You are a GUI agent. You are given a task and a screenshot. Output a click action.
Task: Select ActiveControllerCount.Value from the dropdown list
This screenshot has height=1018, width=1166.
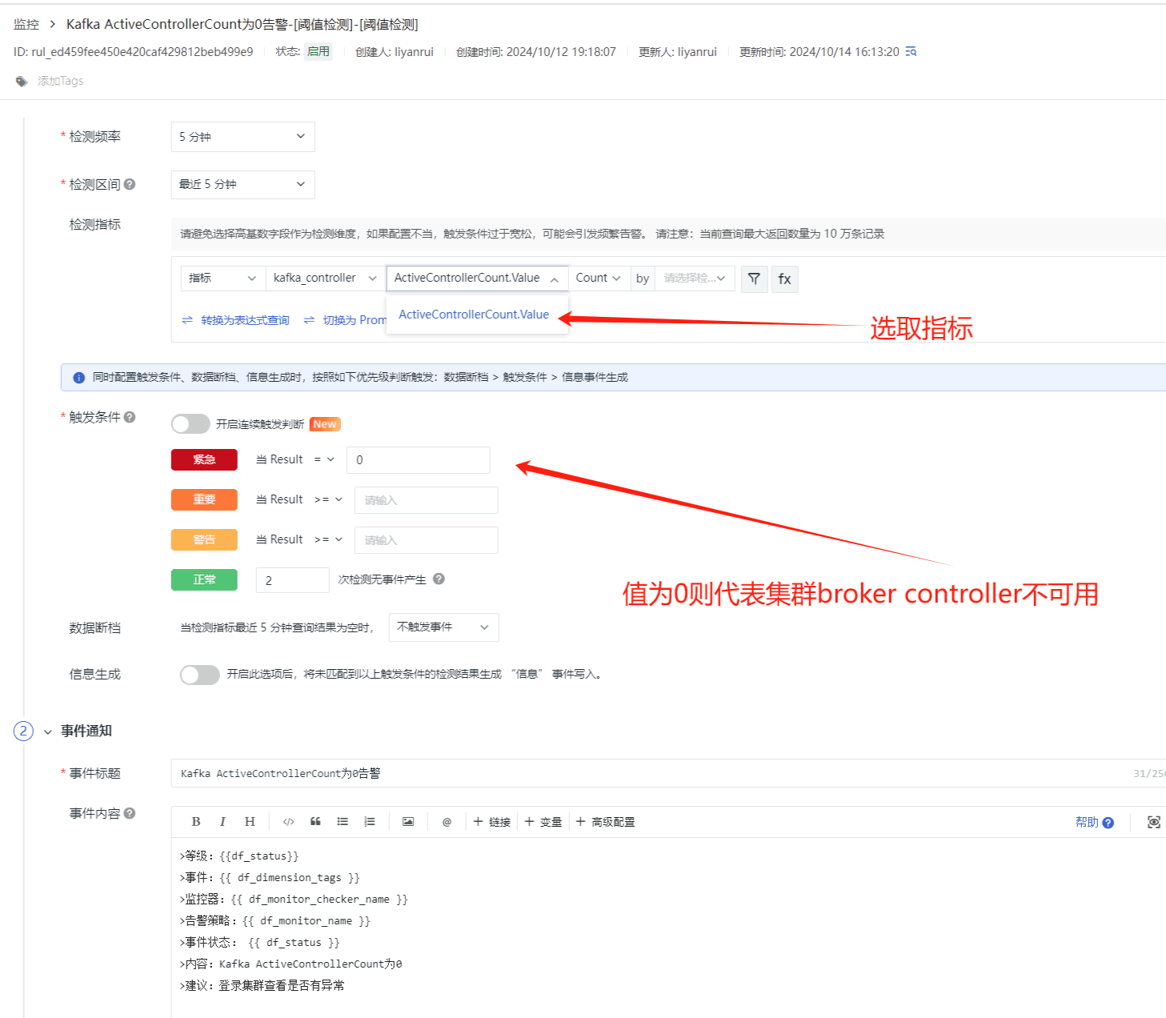(x=474, y=315)
